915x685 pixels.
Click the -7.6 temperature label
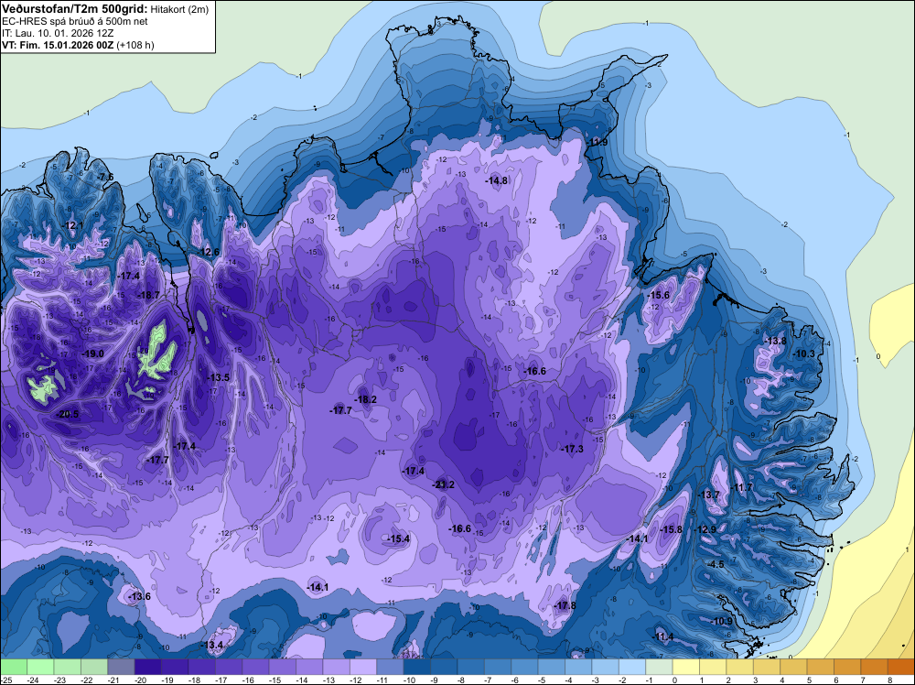pyautogui.click(x=105, y=177)
